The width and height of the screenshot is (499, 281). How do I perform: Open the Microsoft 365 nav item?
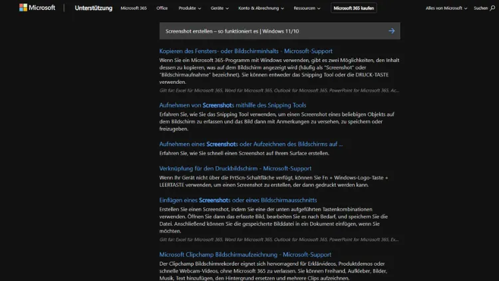pyautogui.click(x=134, y=8)
